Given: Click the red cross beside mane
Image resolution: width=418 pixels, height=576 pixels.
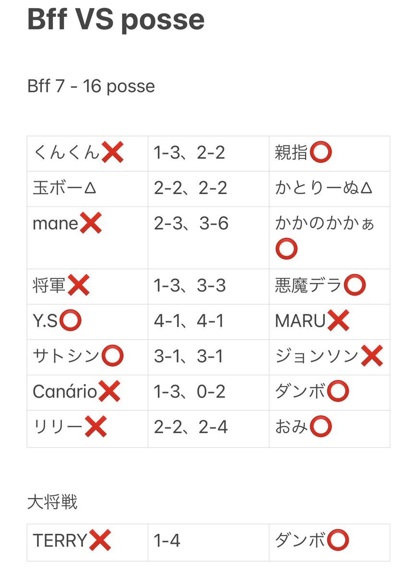Looking at the screenshot, I should point(91,224).
